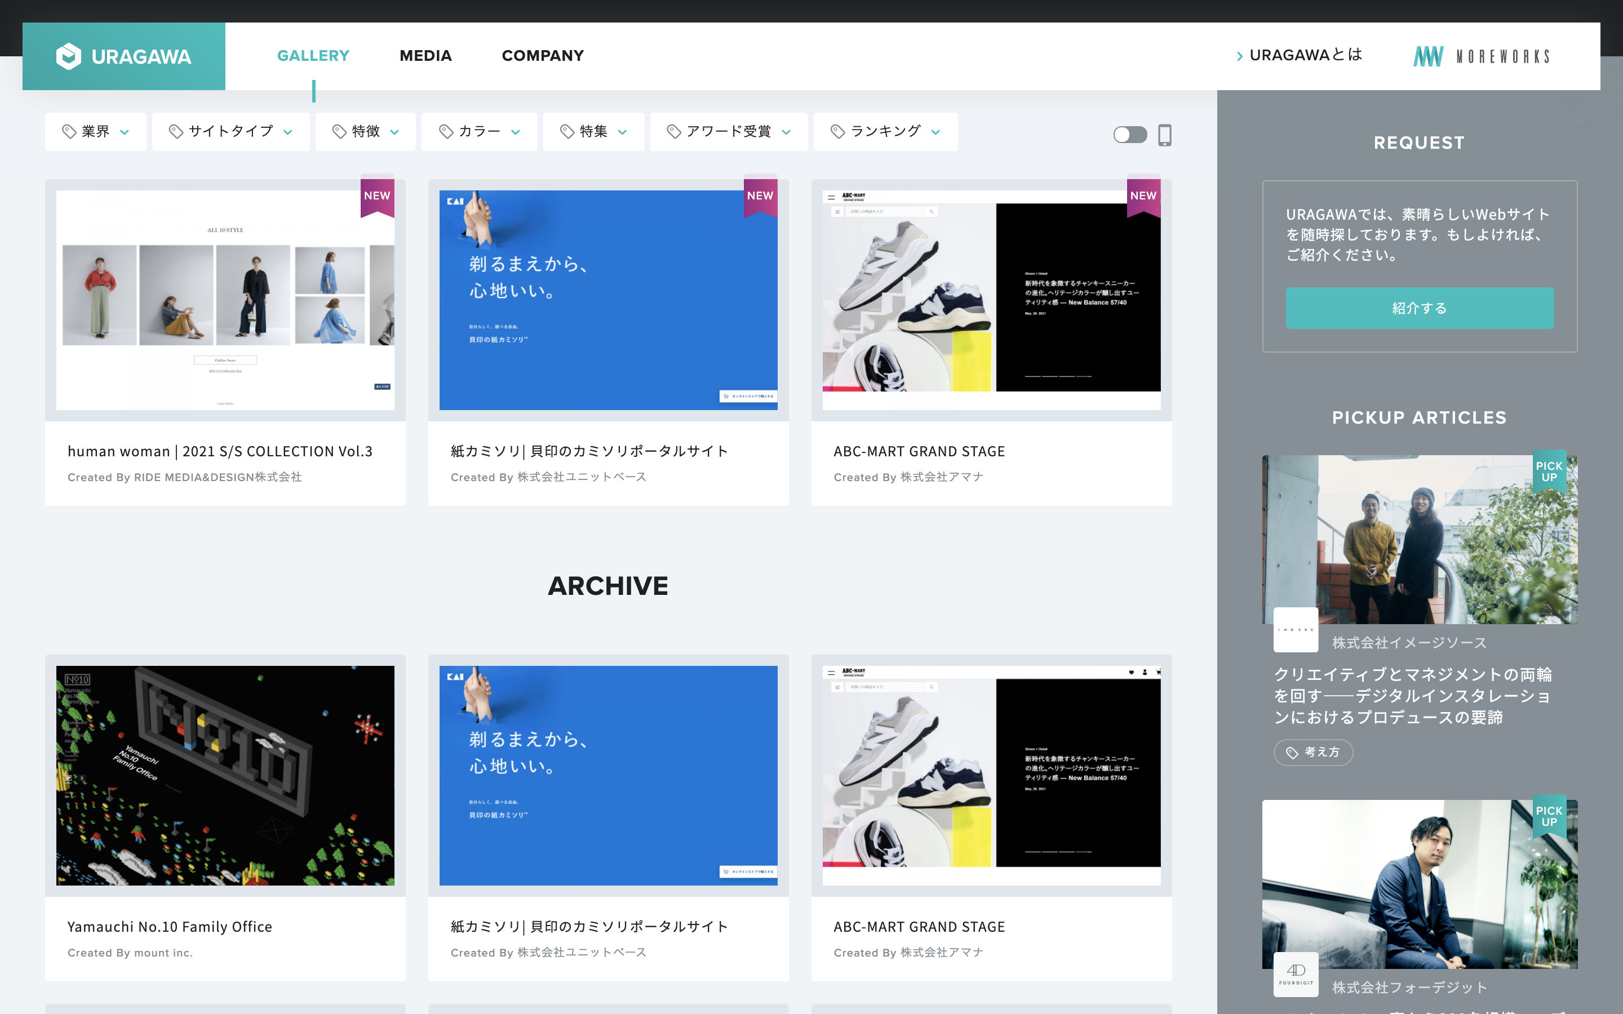
Task: Open the seated man pickup article photo
Action: click(x=1420, y=884)
